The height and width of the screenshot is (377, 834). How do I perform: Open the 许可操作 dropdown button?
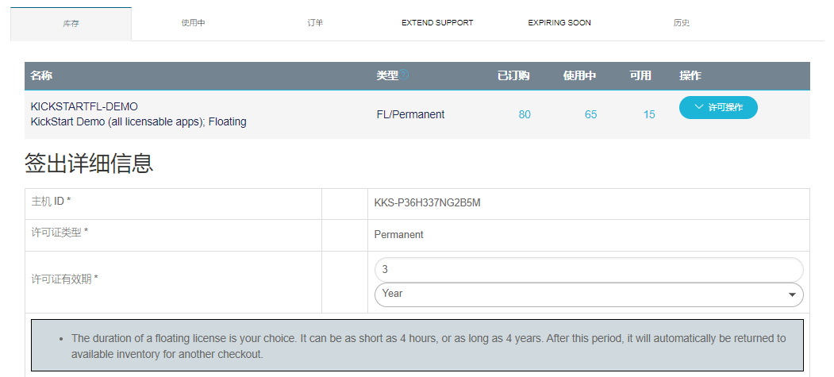(x=718, y=107)
